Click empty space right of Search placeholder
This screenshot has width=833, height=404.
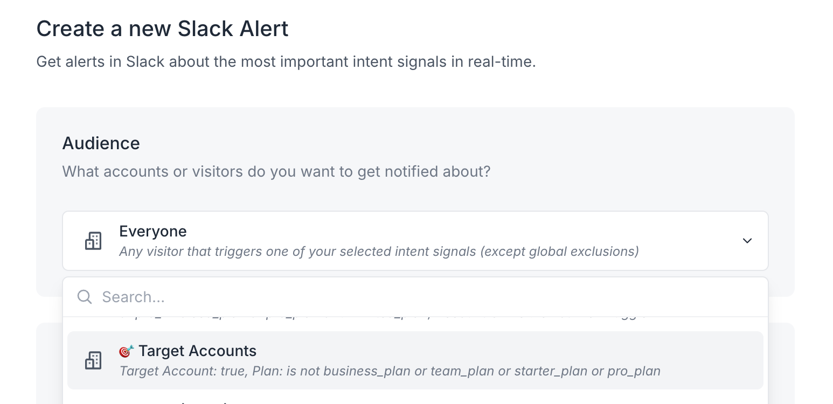click(x=485, y=297)
